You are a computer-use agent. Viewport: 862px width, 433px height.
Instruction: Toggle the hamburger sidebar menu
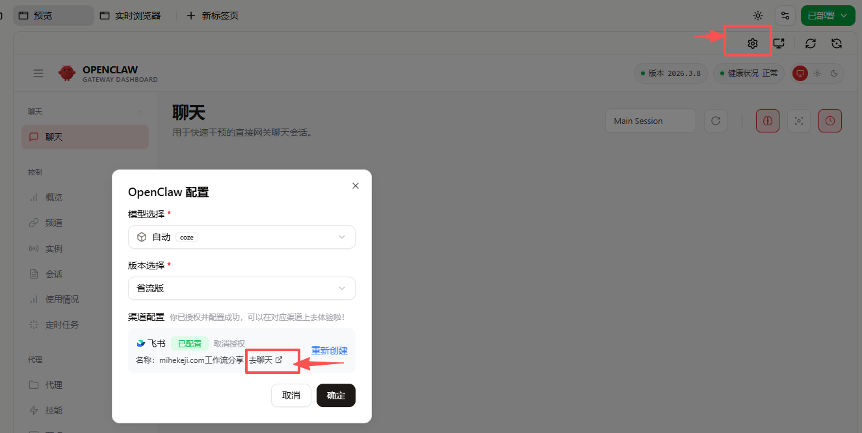(x=38, y=73)
